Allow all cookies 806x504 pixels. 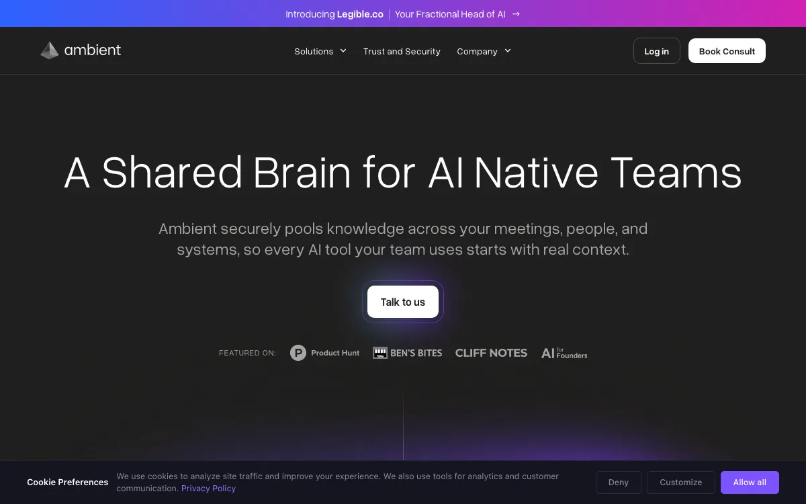[x=750, y=482]
